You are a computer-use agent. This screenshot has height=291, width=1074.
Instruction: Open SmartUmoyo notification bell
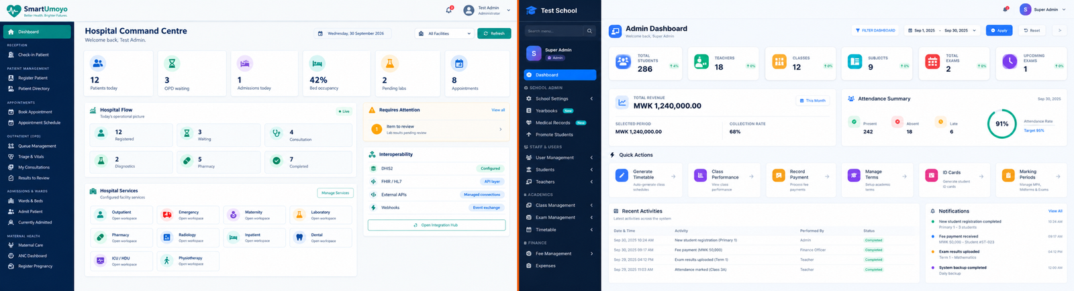pyautogui.click(x=448, y=10)
